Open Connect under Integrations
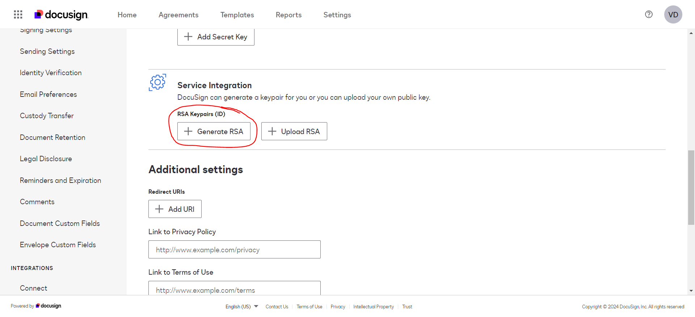This screenshot has height=317, width=695. point(34,288)
